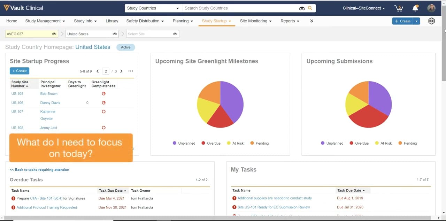This screenshot has width=446, height=221.
Task: Open the settings gear icon
Action: pyautogui.click(x=431, y=21)
